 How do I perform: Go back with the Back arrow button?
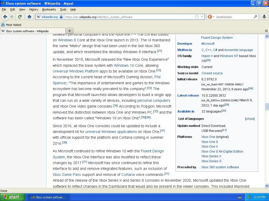(x=5, y=17)
